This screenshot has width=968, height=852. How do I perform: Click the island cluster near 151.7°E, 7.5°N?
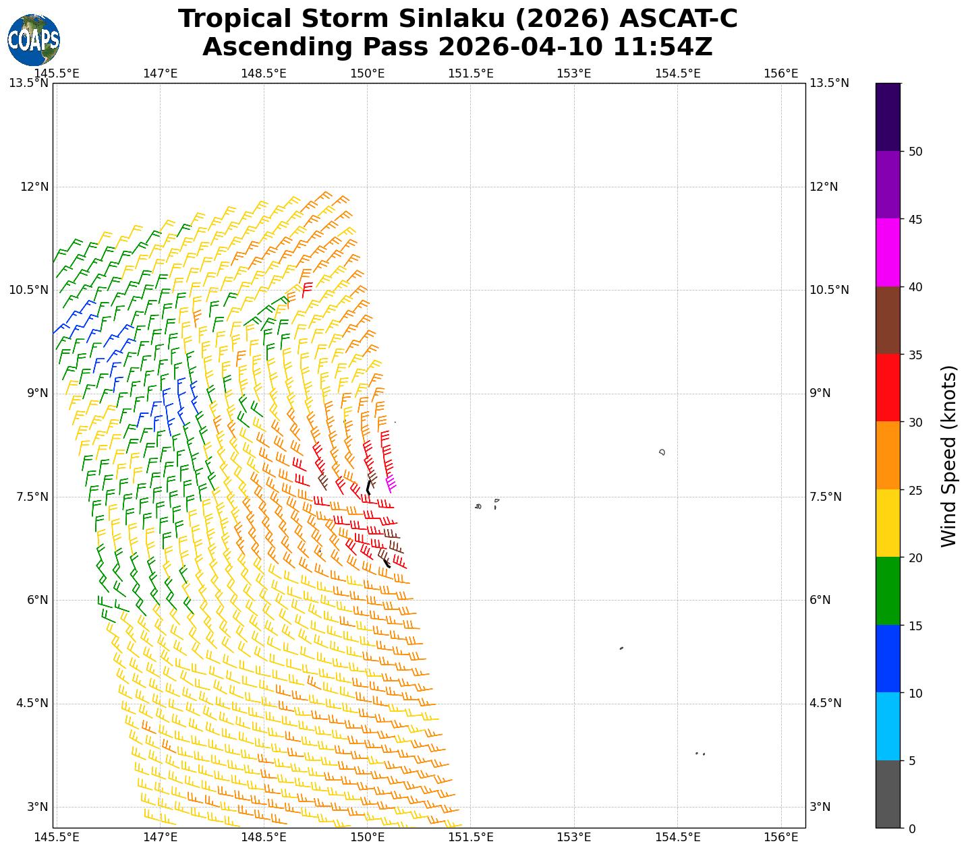point(478,506)
